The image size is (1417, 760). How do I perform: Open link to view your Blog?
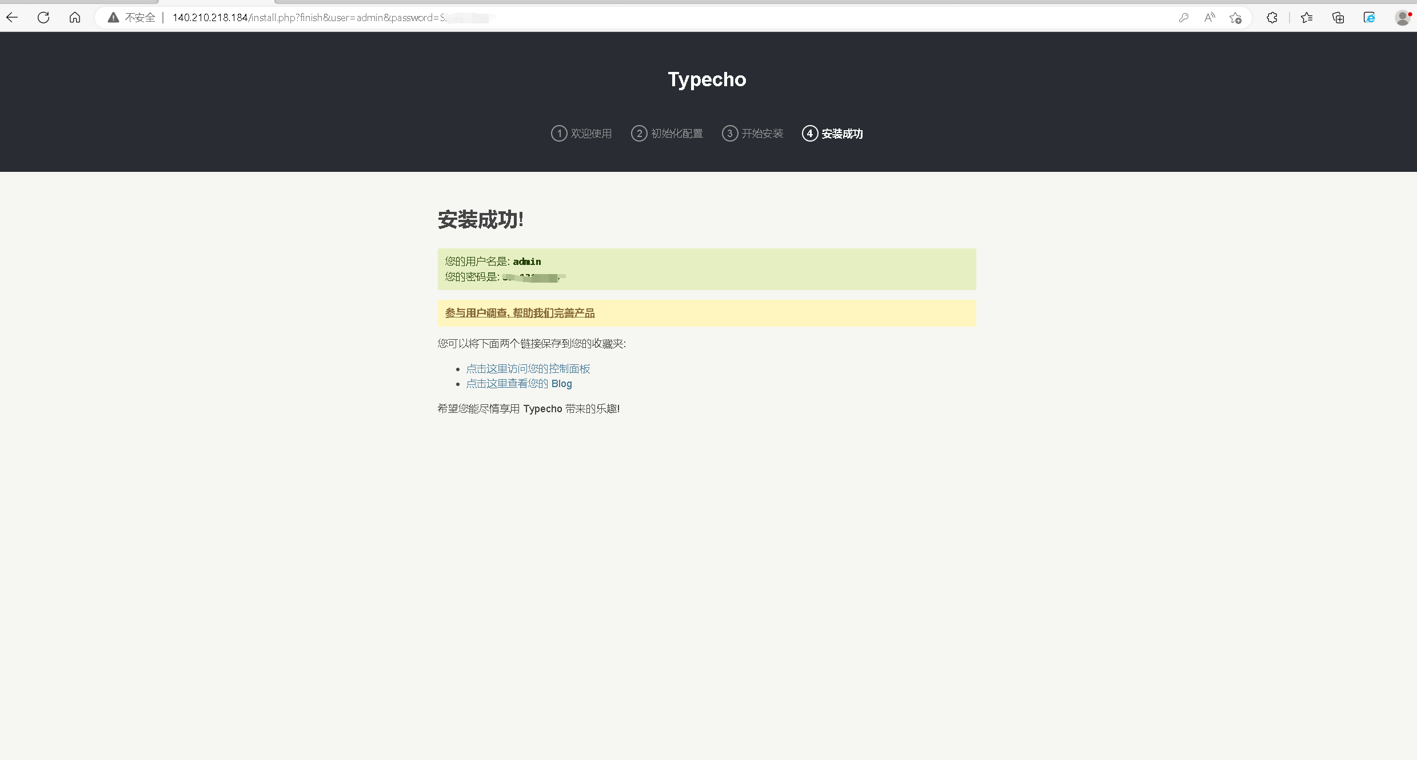click(518, 384)
